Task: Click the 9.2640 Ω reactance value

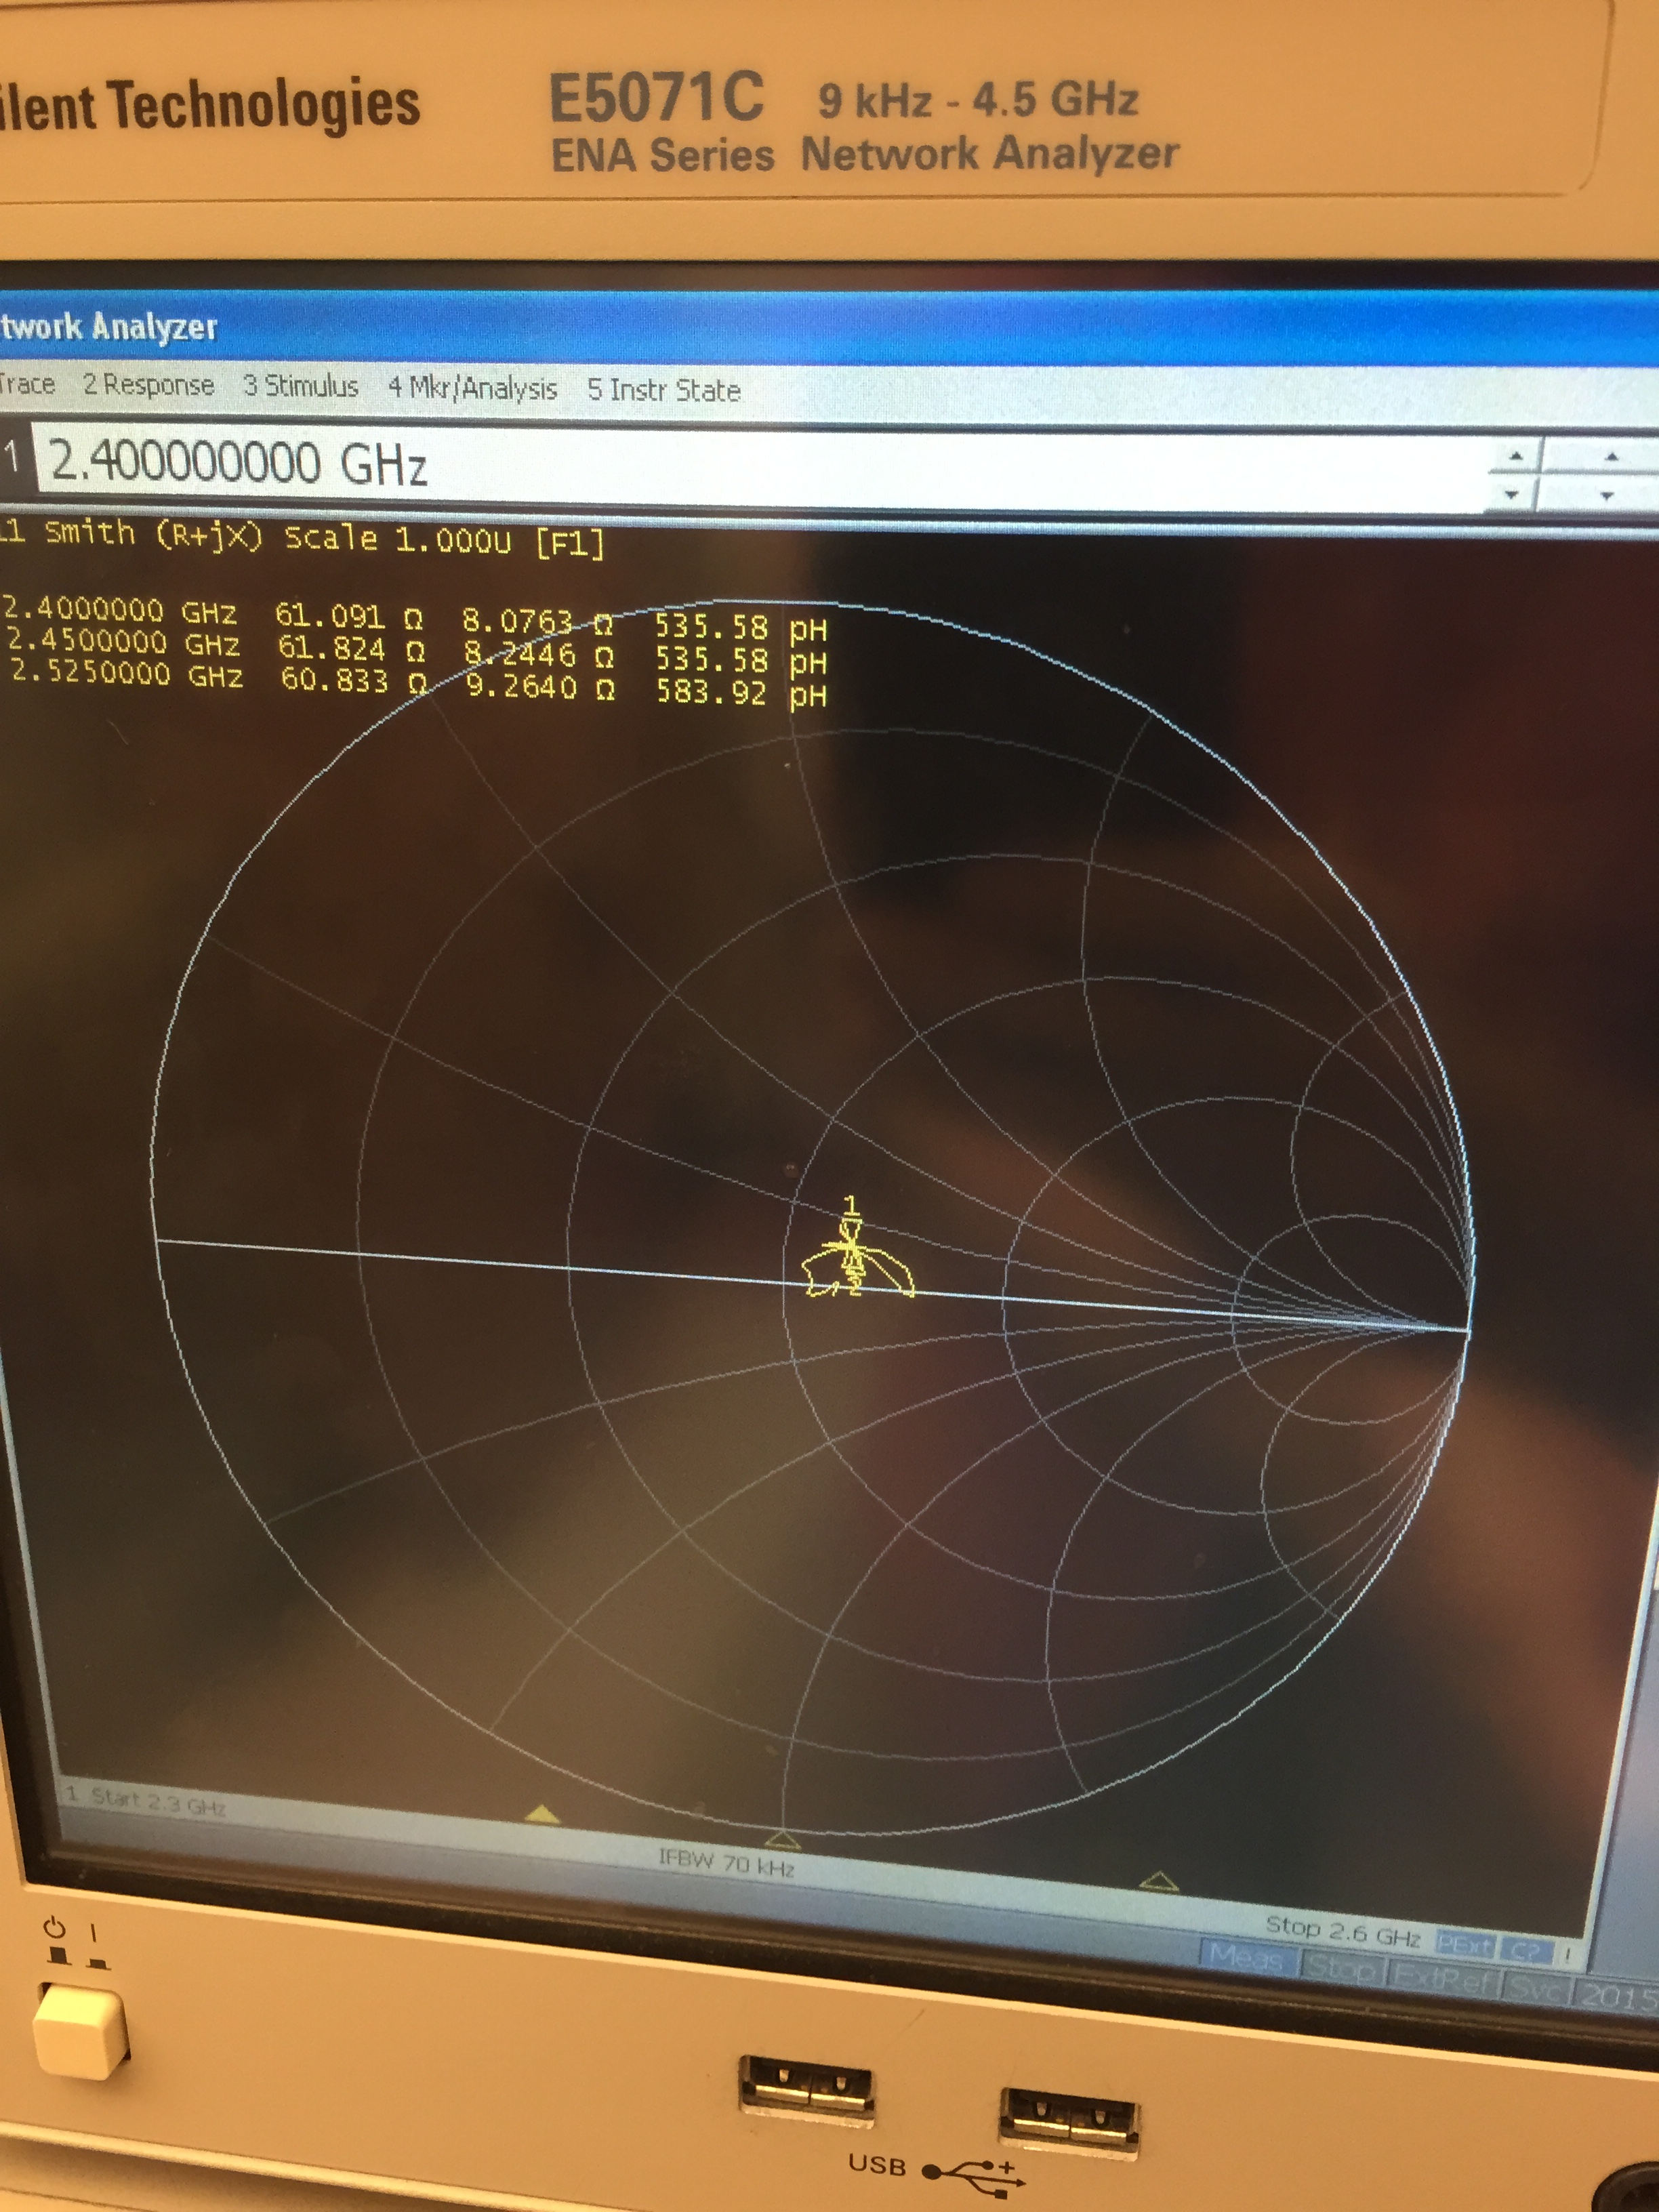Action: (540, 687)
